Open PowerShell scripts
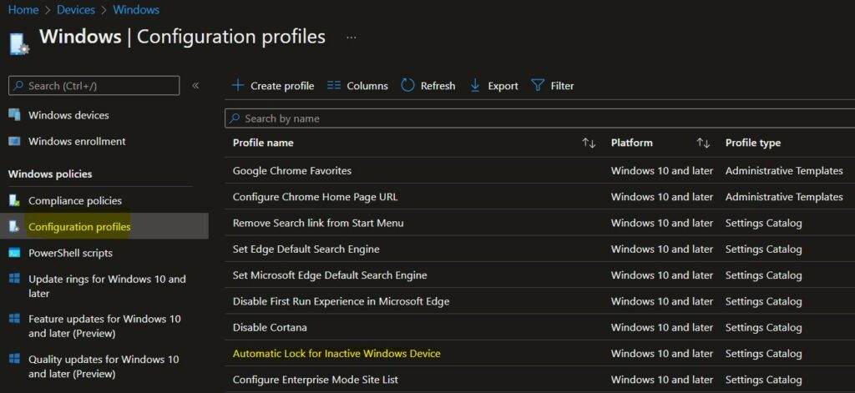 coord(70,253)
